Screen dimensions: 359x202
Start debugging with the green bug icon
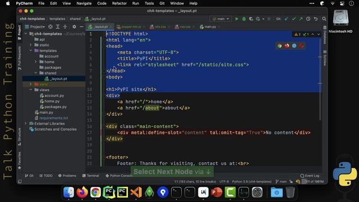tap(244, 19)
